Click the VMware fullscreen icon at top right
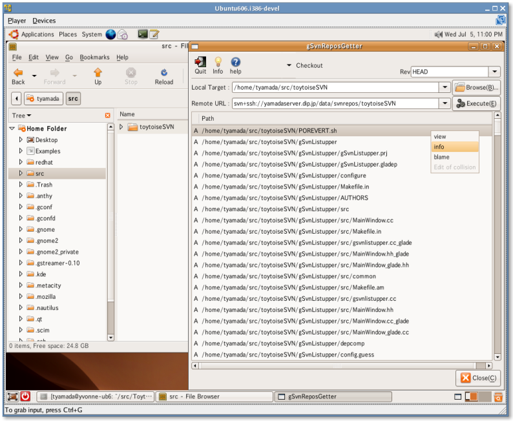 point(501,20)
